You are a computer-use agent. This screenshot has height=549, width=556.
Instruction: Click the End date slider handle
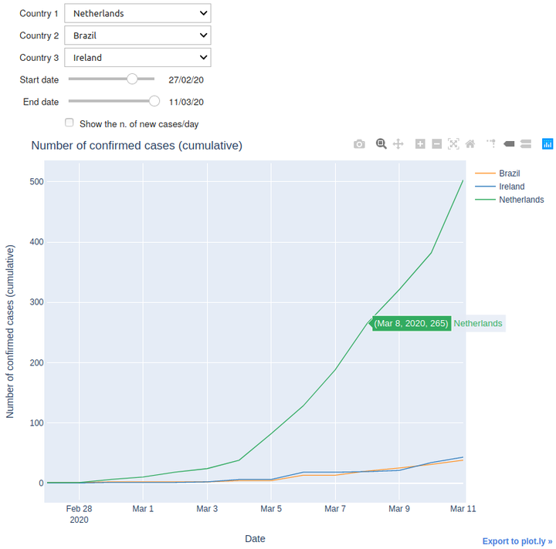click(x=154, y=101)
